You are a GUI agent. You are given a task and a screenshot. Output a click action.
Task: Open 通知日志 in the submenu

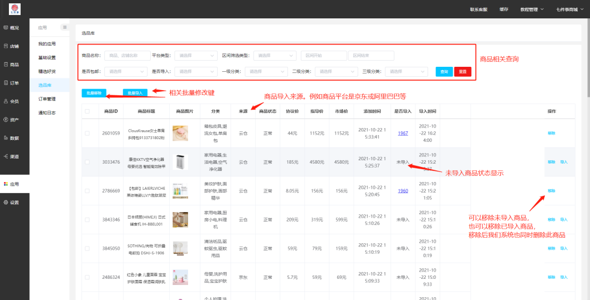pos(47,112)
